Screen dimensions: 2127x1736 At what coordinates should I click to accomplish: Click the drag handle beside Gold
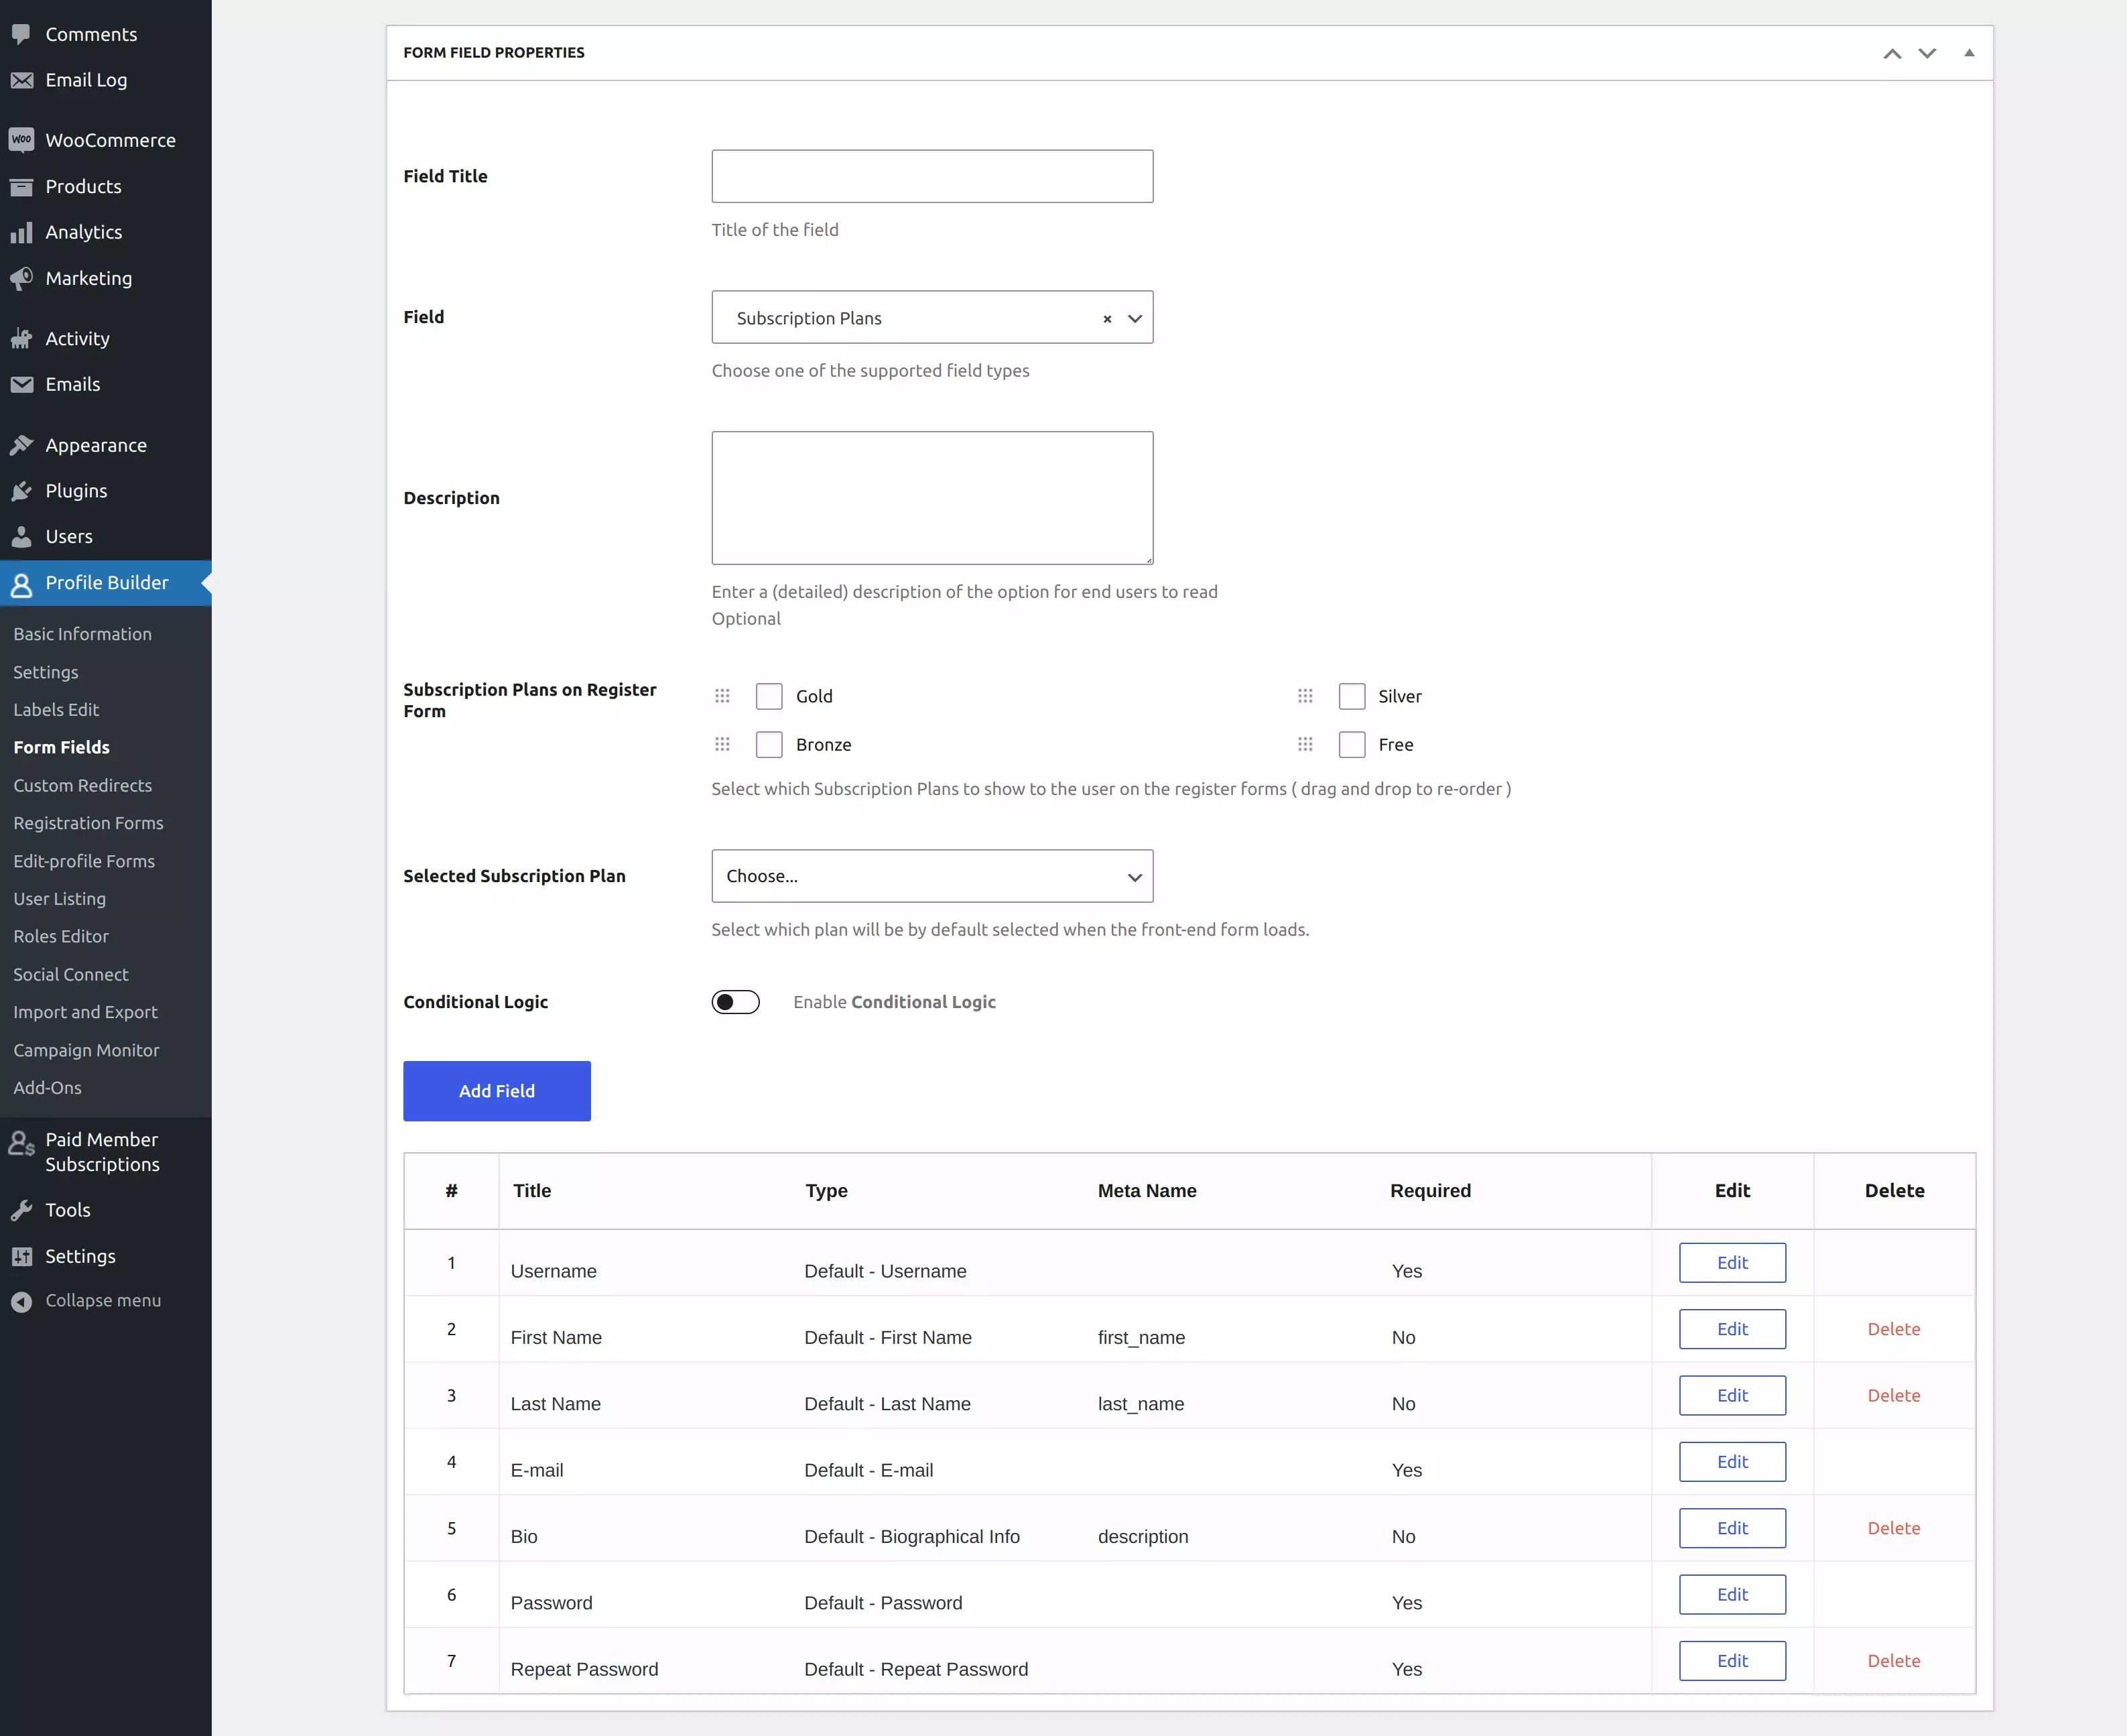722,696
